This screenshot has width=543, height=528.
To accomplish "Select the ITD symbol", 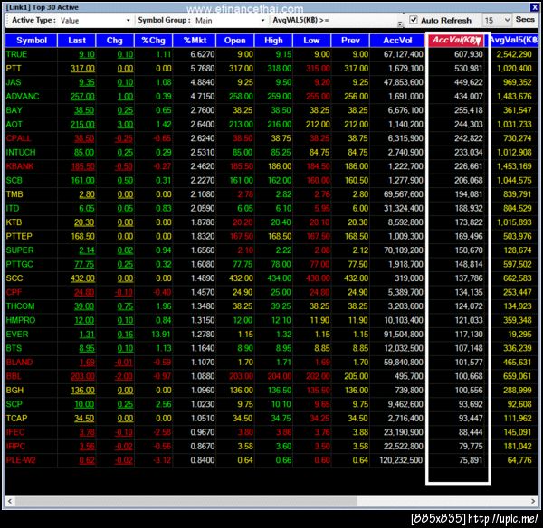I will [13, 208].
